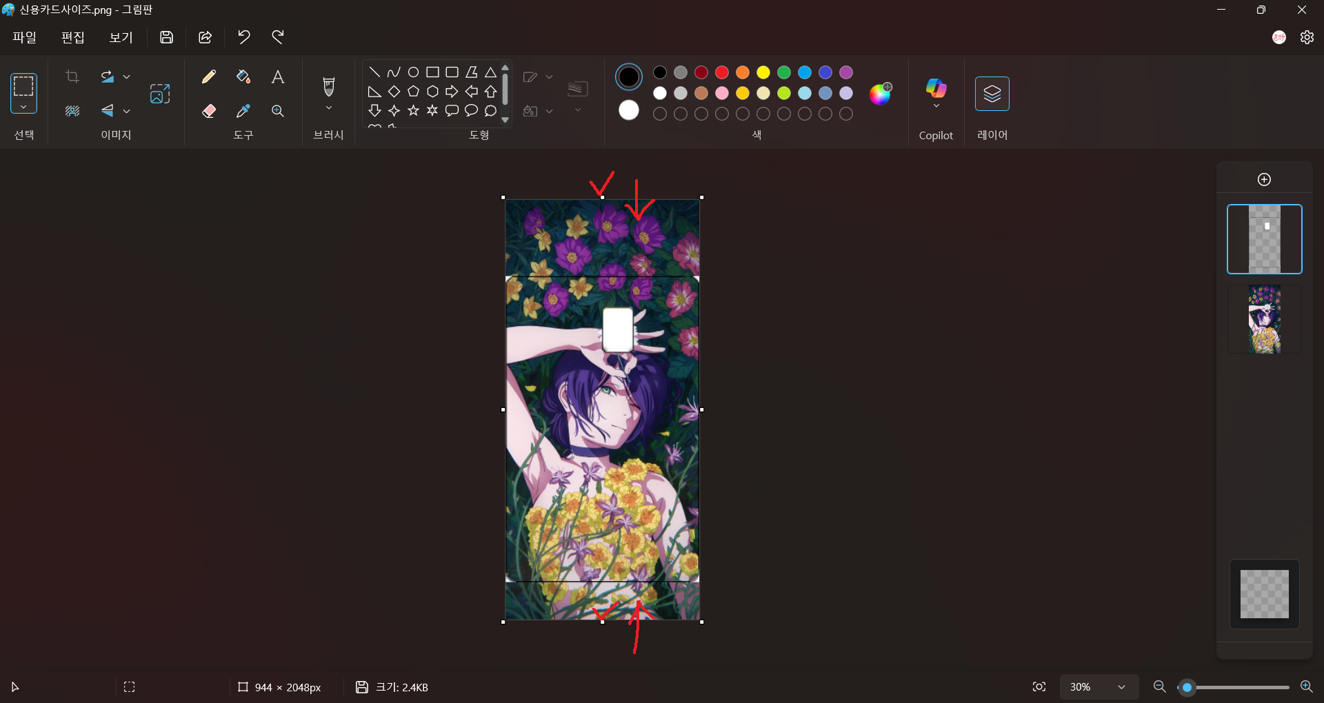Open the image creator tool
This screenshot has height=703, width=1324.
pyautogui.click(x=160, y=94)
